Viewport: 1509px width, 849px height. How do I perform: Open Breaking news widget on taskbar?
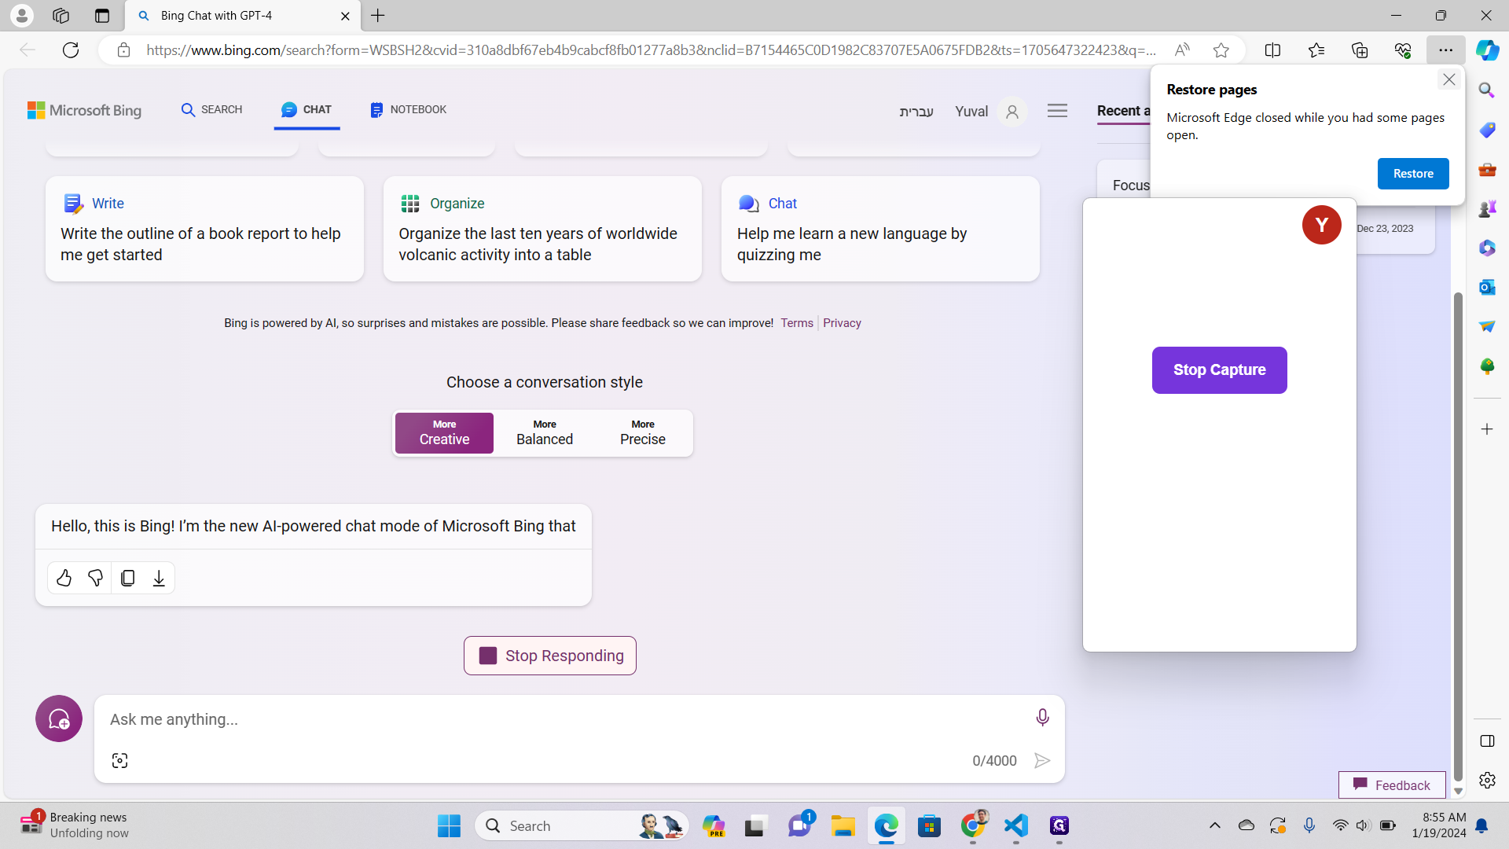click(75, 825)
